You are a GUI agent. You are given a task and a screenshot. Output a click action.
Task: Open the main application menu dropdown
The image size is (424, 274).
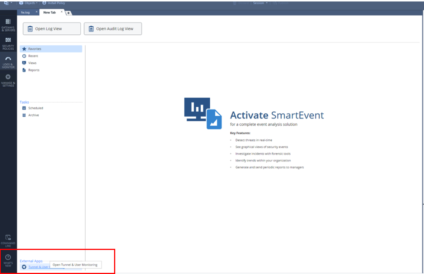coord(8,3)
